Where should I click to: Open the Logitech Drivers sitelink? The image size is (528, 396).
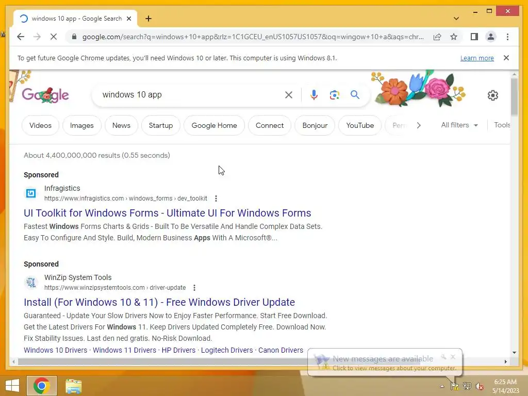(227, 350)
